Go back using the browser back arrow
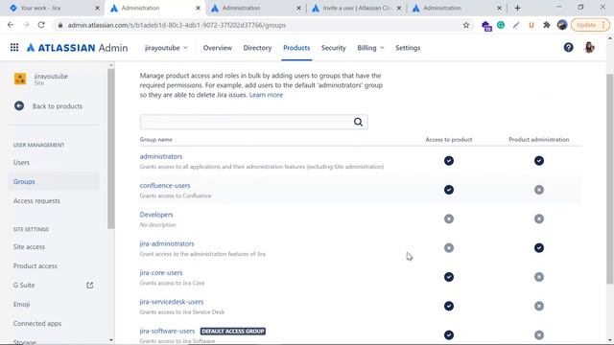614x345 pixels. pyautogui.click(x=11, y=25)
